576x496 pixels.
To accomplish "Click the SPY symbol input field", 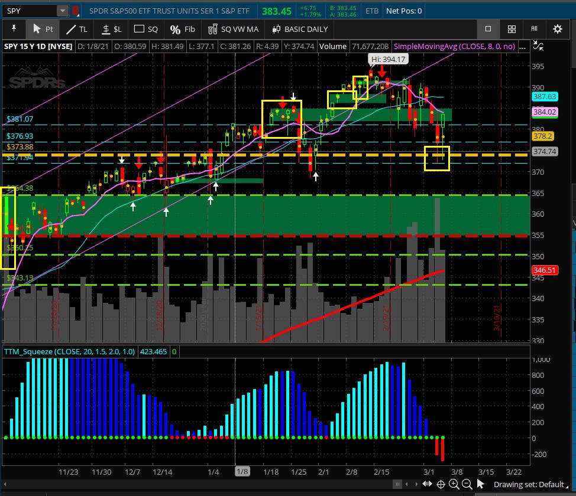I will pyautogui.click(x=30, y=11).
